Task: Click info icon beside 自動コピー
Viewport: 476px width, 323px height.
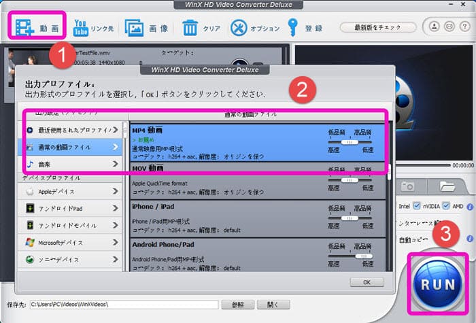Action: pos(470,239)
